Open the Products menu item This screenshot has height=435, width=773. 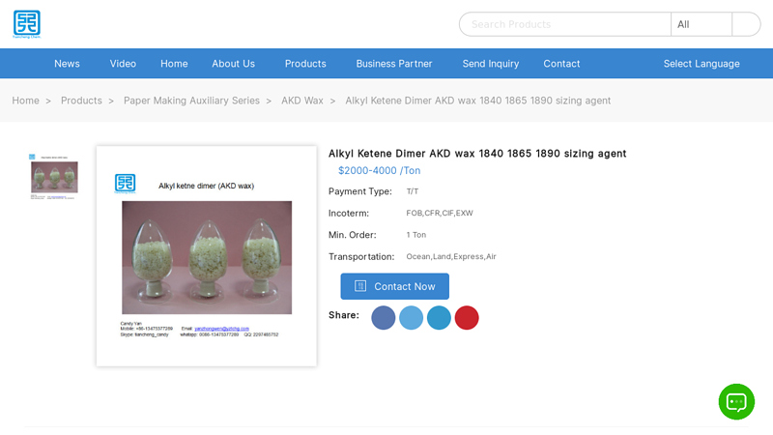click(x=305, y=64)
